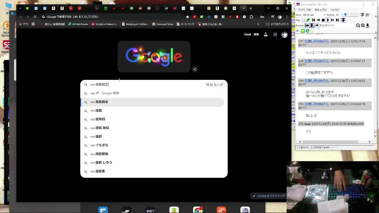379x213 pixels.
Task: Jump to first post in SpeechCastMe
Action: (x=314, y=20)
